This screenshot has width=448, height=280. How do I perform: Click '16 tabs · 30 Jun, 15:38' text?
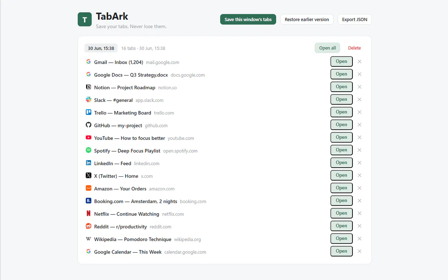pos(143,48)
